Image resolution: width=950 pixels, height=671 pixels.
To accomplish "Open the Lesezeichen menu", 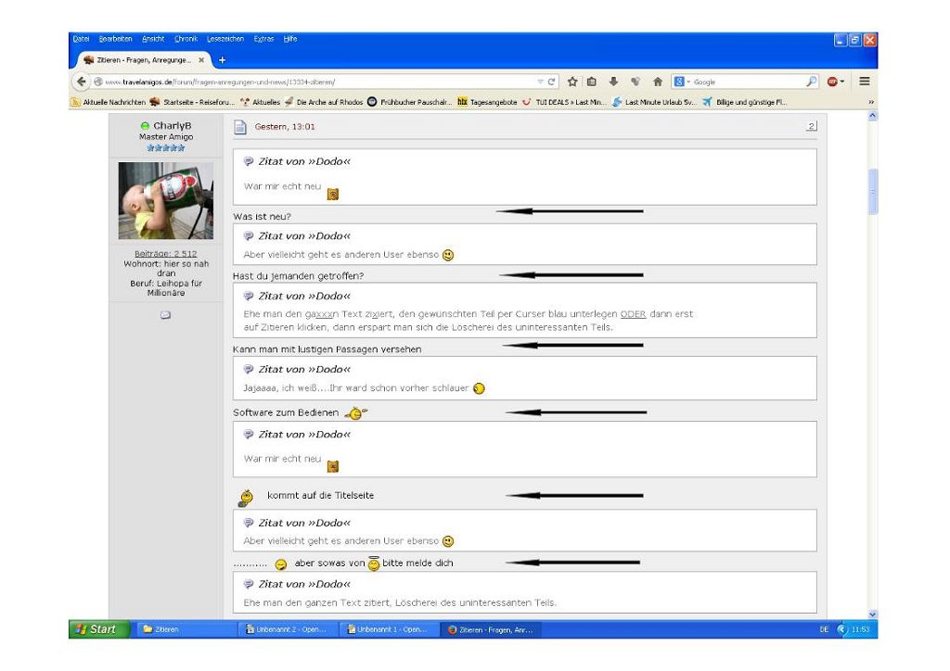I will coord(225,38).
